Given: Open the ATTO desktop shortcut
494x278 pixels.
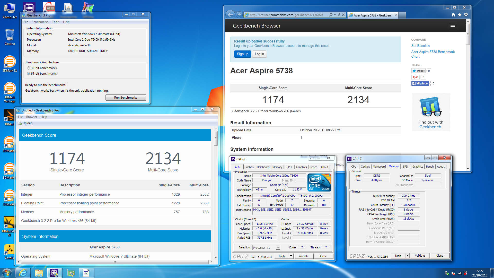Looking at the screenshot, I should pyautogui.click(x=49, y=7).
